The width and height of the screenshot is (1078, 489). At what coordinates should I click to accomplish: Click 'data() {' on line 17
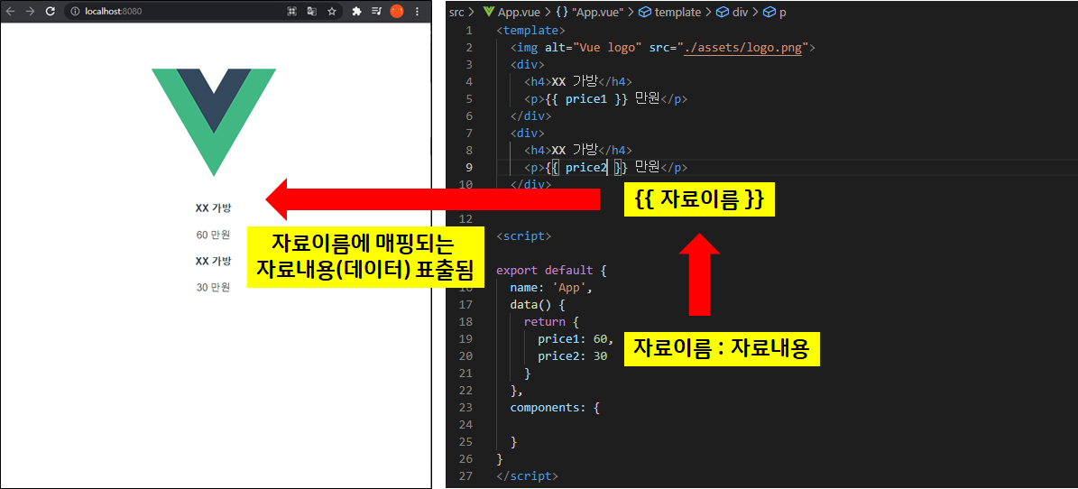click(x=538, y=305)
